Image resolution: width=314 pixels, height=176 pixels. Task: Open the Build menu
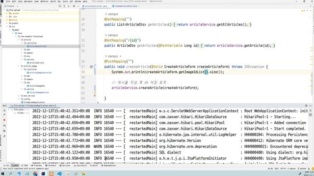pos(53,1)
